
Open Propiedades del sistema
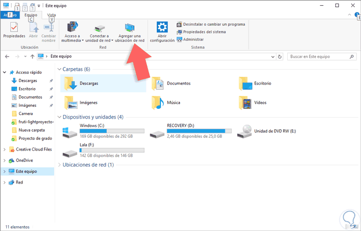201,32
